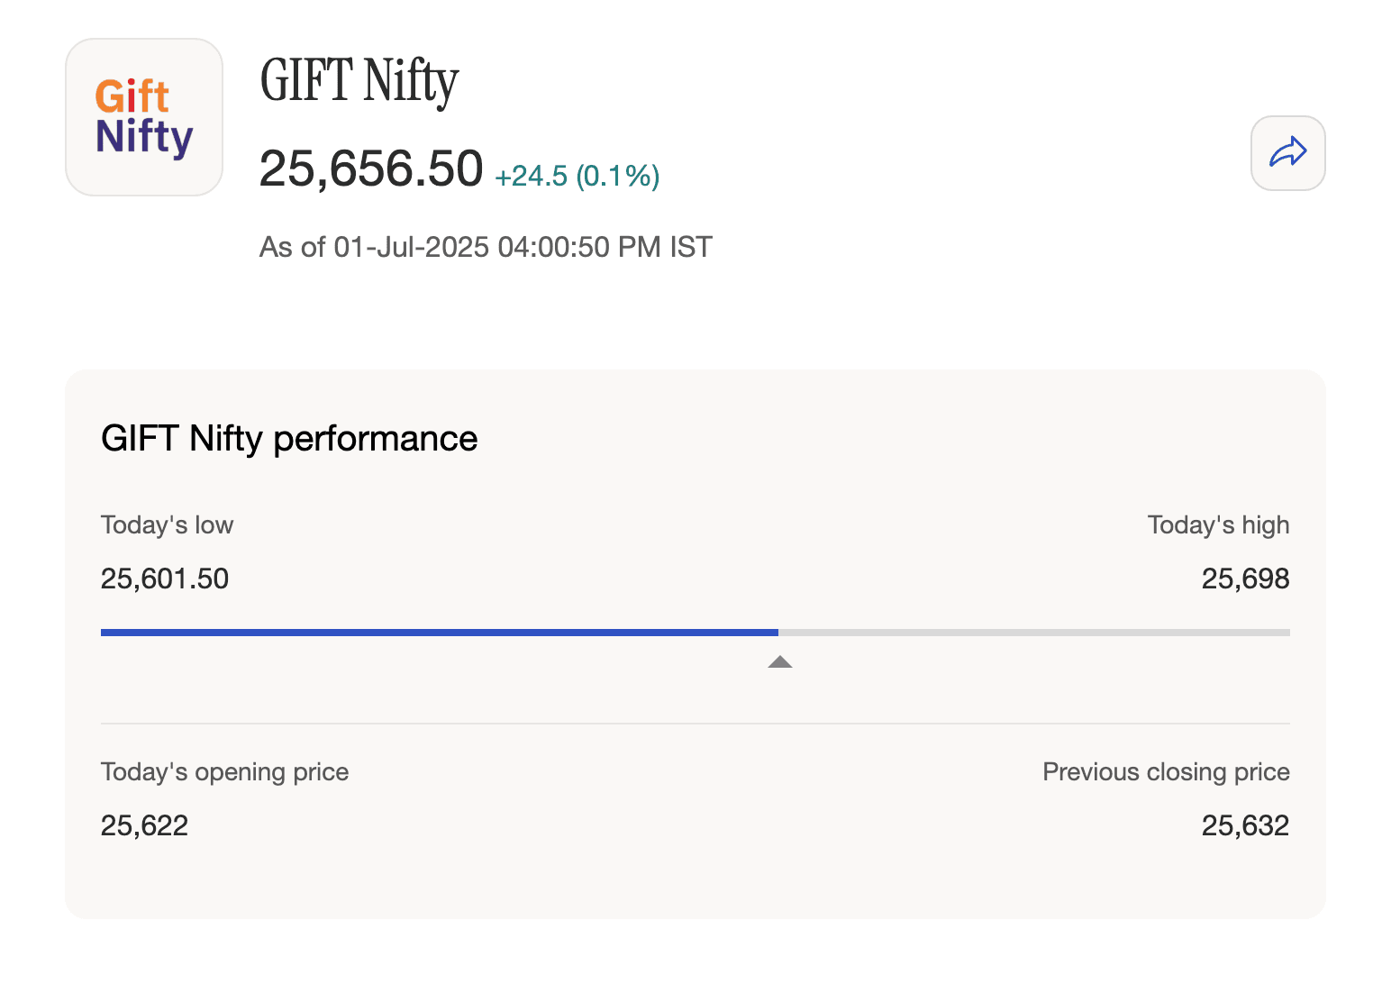Click the divider line in performance card
Image resolution: width=1382 pixels, height=984 pixels.
tap(695, 724)
